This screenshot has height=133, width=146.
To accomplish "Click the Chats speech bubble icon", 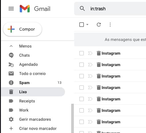I will point(11,55).
